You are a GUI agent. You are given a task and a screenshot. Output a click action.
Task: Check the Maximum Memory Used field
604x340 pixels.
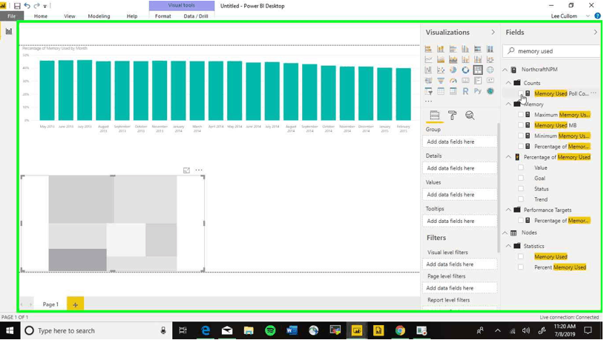point(521,115)
